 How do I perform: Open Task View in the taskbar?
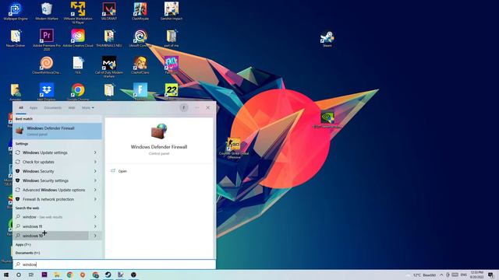31,275
